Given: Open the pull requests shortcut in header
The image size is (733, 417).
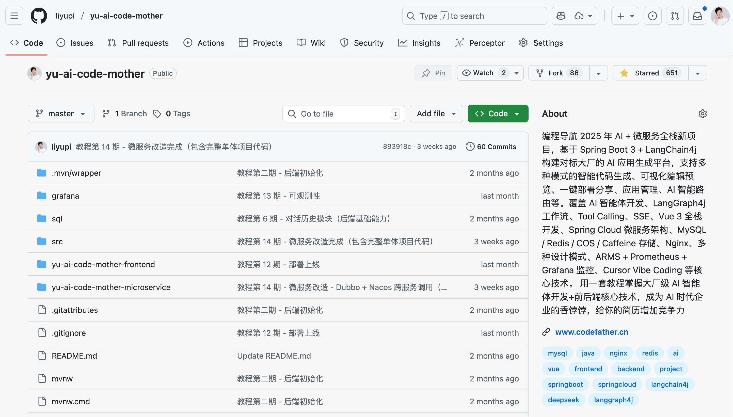Looking at the screenshot, I should tap(675, 16).
